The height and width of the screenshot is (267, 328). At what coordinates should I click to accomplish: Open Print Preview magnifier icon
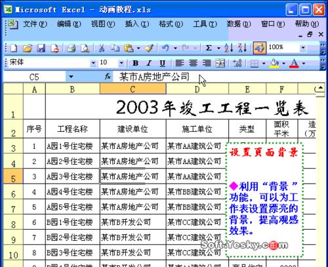tap(85, 48)
